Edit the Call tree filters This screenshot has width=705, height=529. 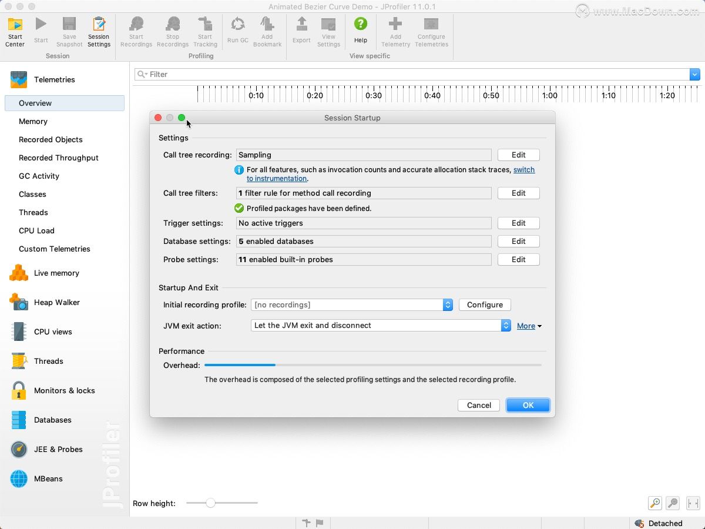(x=518, y=193)
